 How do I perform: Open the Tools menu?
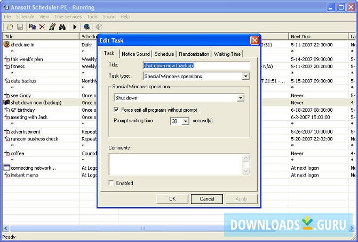coord(92,16)
